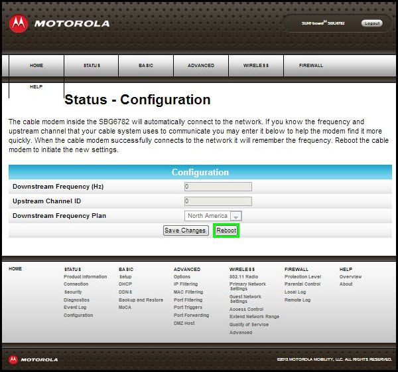The image size is (398, 372).
Task: Open the Status tab in top navigation
Action: coord(92,66)
